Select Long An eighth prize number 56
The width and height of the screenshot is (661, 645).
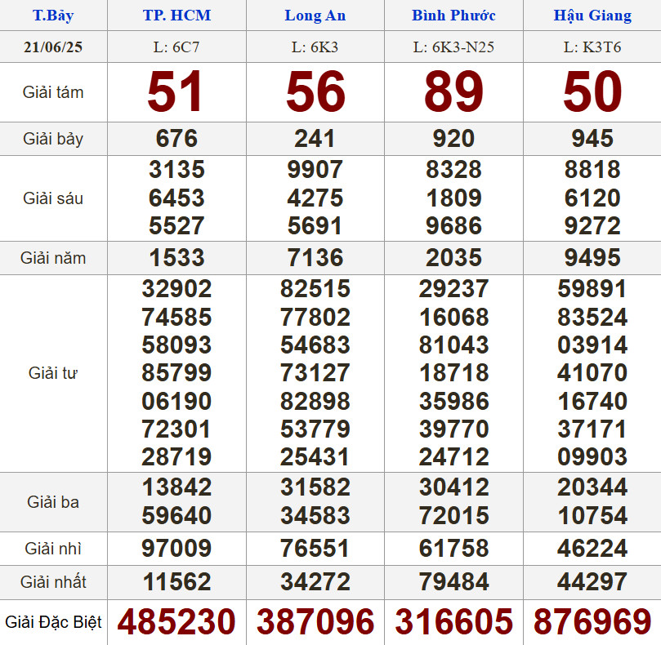315,92
